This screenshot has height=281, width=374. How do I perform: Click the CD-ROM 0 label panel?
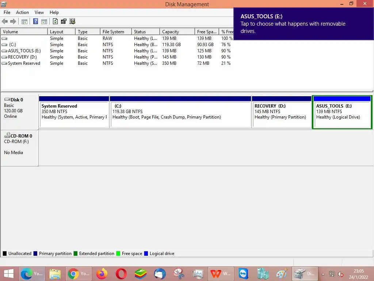[x=20, y=148]
